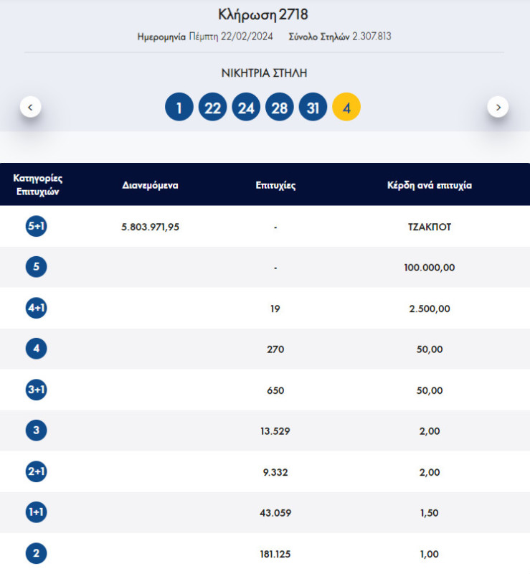Click the 2+1 category badge
The height and width of the screenshot is (574, 530).
37,472
